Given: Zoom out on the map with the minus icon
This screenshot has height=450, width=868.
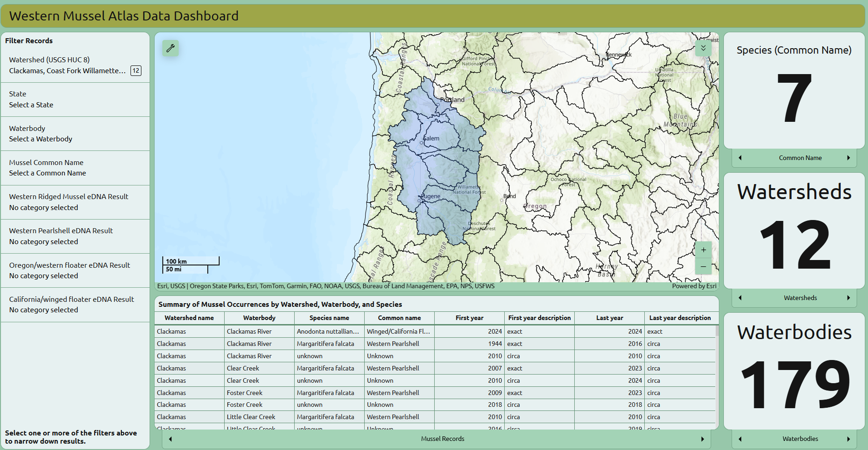Looking at the screenshot, I should tap(703, 266).
